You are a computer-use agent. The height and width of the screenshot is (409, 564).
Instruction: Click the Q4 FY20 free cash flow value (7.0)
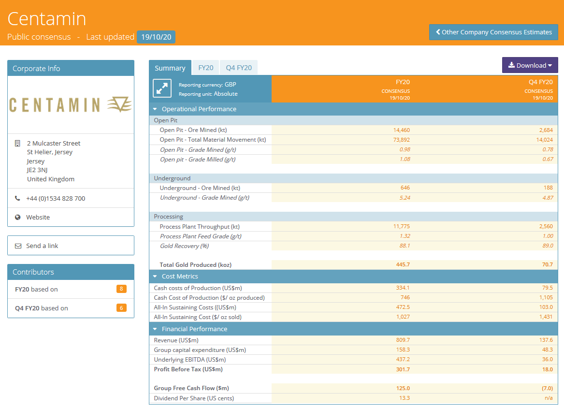[x=547, y=388]
